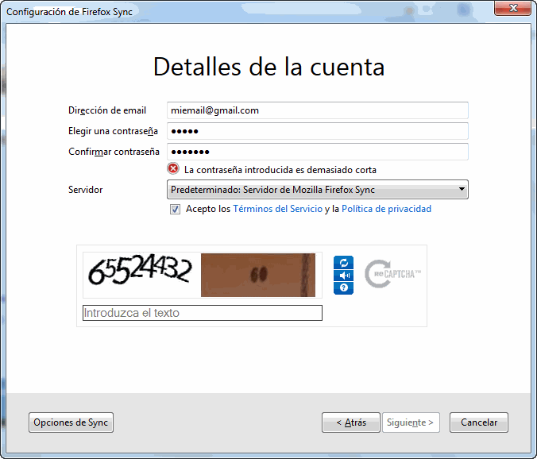Focus the Confirmar contraseña field

[x=318, y=152]
